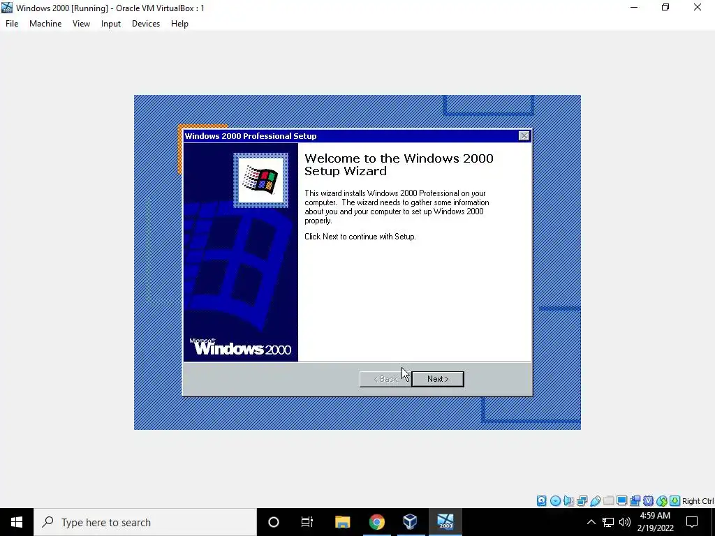Click the host volume speaker icon
715x536 pixels.
[x=625, y=522]
